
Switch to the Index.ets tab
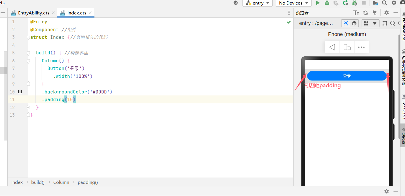pyautogui.click(x=77, y=13)
